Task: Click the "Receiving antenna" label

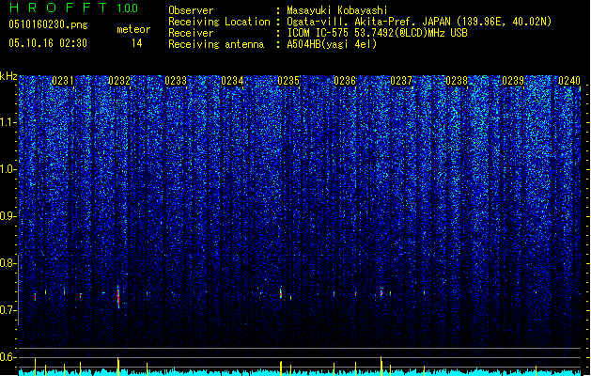Action: pos(216,44)
